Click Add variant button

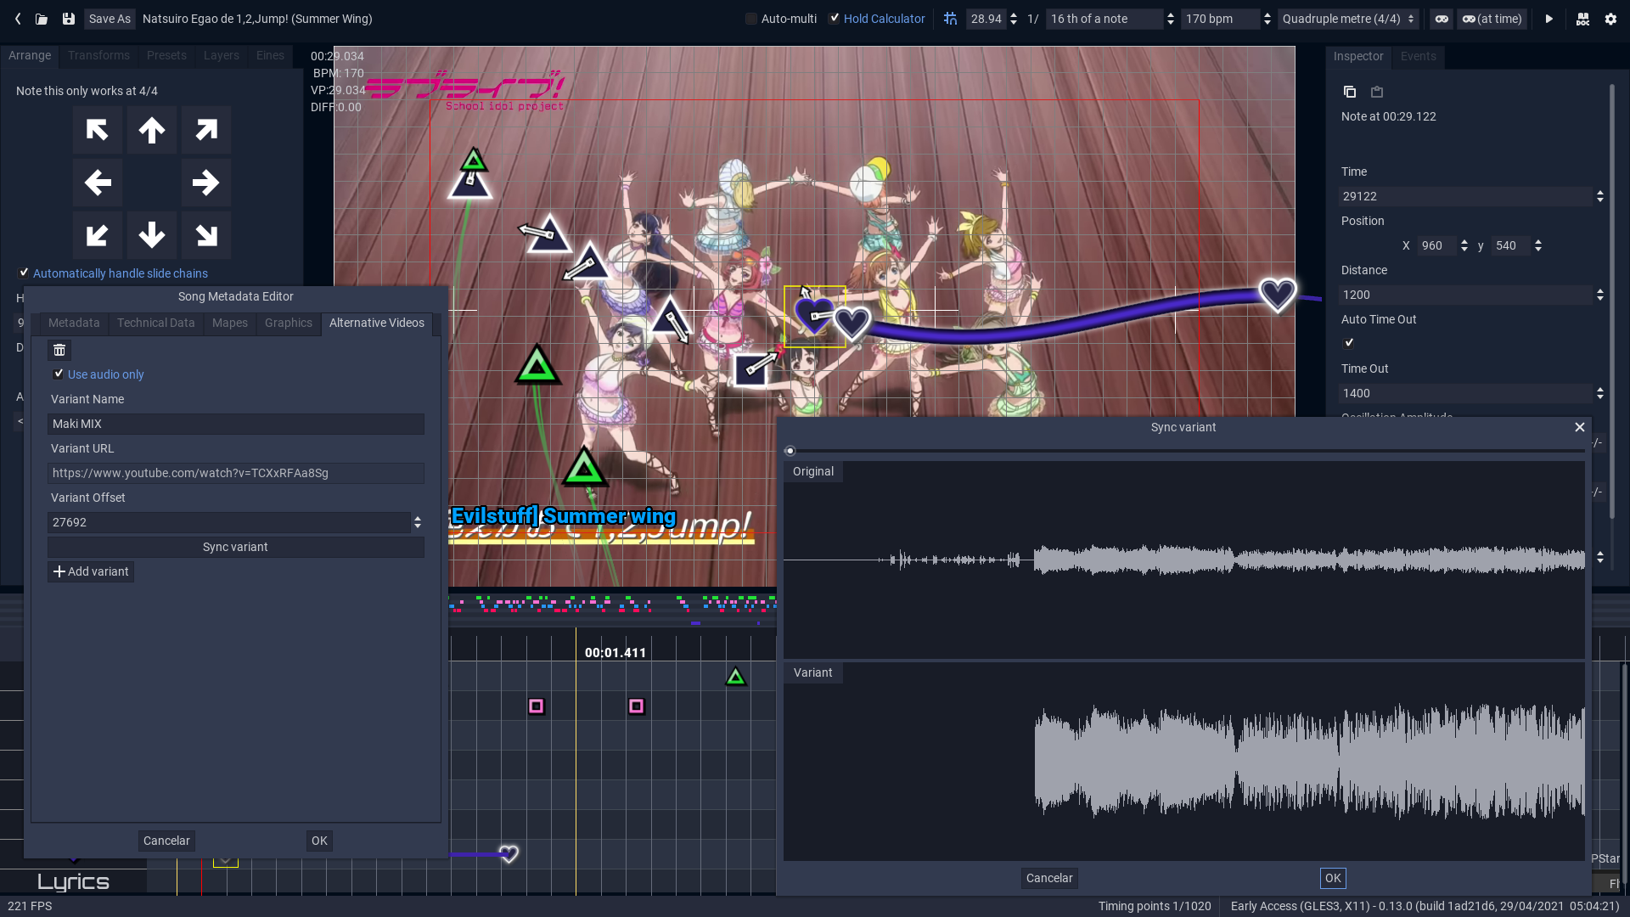(91, 571)
